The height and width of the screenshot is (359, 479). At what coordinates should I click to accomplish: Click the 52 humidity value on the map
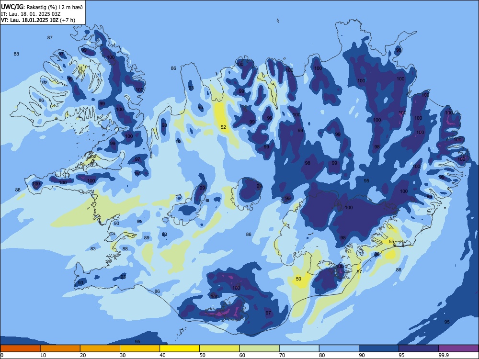223,127
